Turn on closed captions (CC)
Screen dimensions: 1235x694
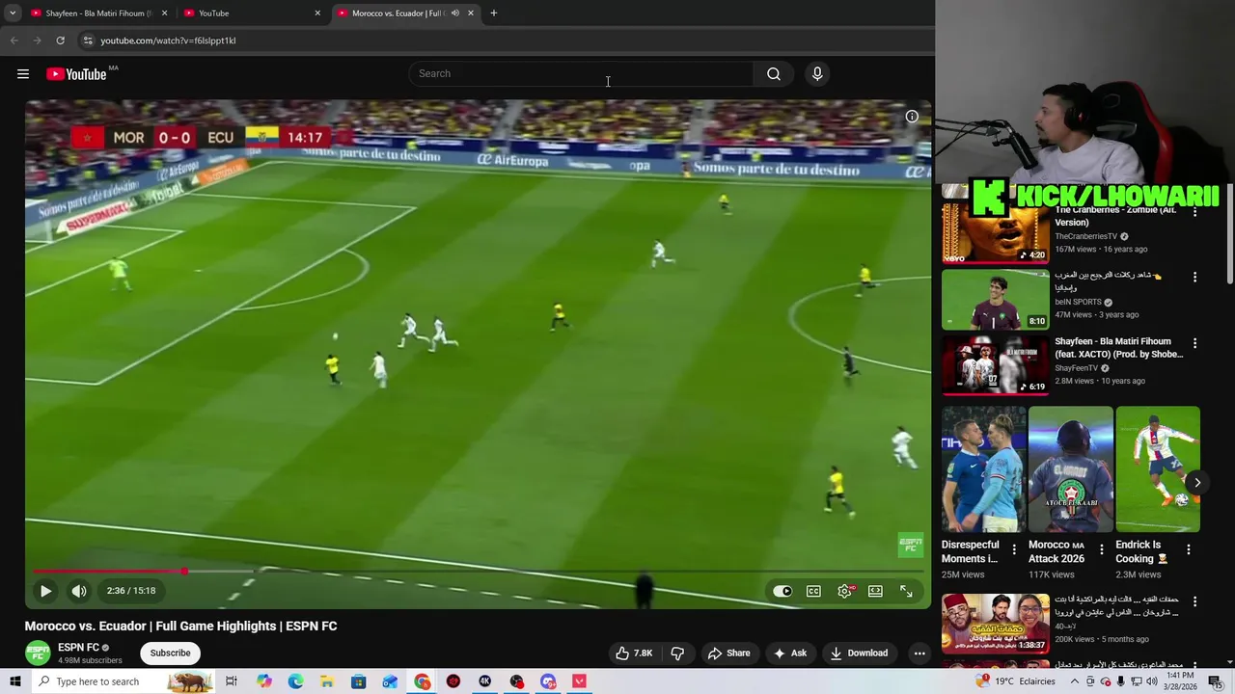coord(813,591)
